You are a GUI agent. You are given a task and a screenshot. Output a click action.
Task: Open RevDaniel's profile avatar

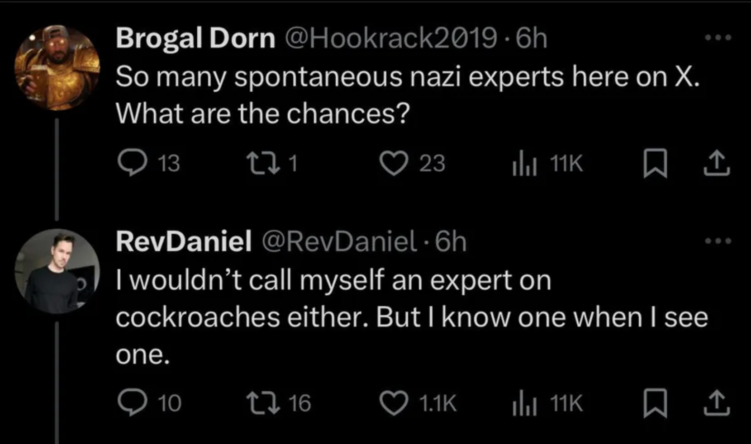point(57,271)
